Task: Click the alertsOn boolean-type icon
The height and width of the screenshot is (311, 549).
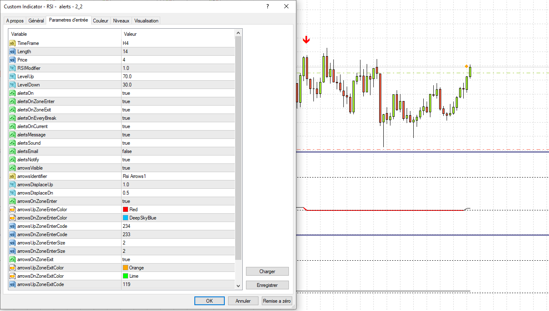Action: [12, 93]
